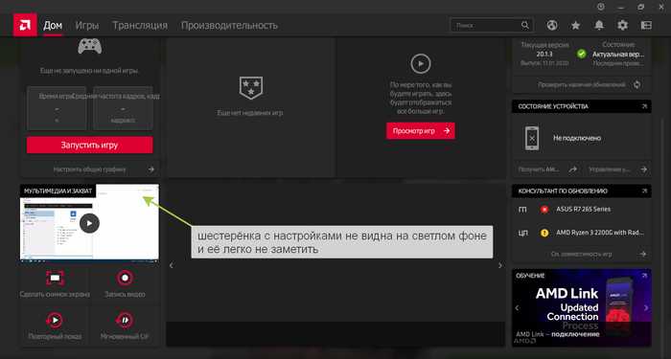This screenshot has height=359, width=671.
Task: Click the star shield recent games icon
Action: pyautogui.click(x=251, y=87)
